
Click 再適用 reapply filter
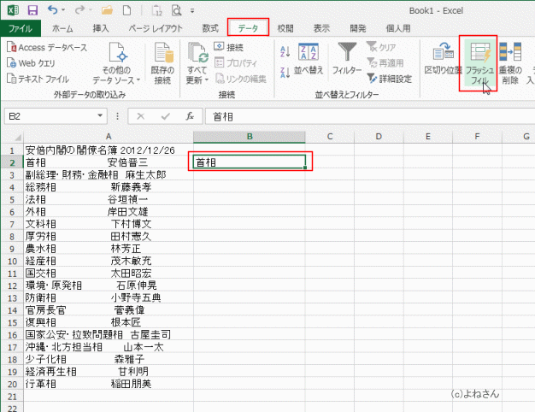385,63
